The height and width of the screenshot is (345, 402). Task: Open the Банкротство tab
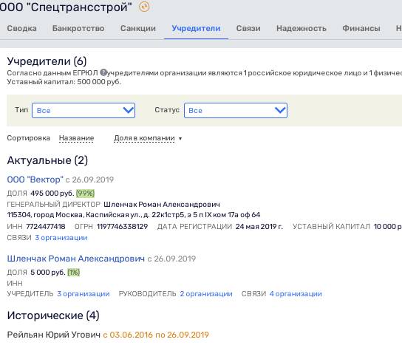pyautogui.click(x=78, y=28)
